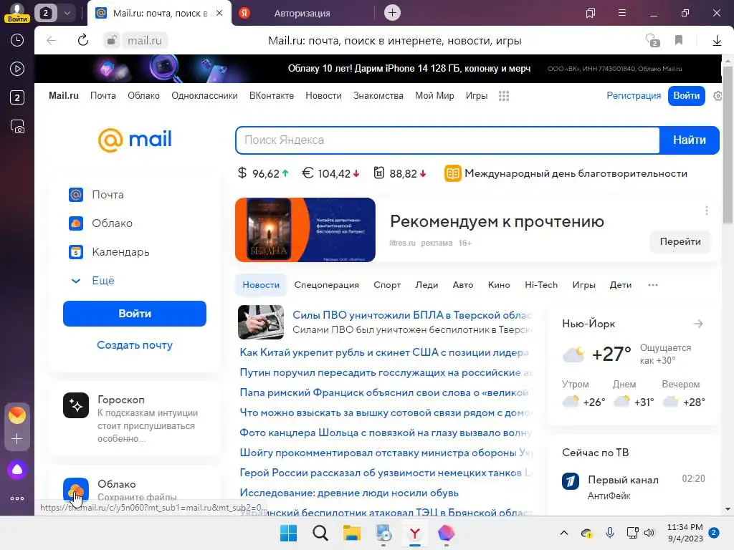Screen dimensions: 734x550
Task: Open Protect shield icon with badge 2
Action: (x=652, y=40)
